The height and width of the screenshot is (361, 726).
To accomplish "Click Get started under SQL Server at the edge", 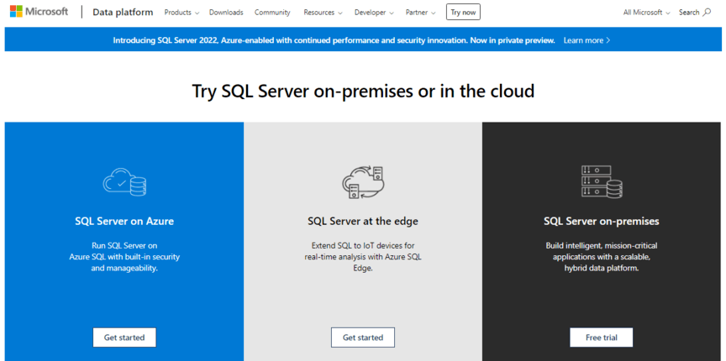I will pos(363,337).
